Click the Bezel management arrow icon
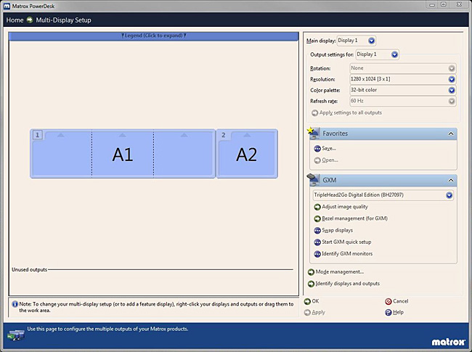Viewport: 472px width, 352px height. click(317, 218)
